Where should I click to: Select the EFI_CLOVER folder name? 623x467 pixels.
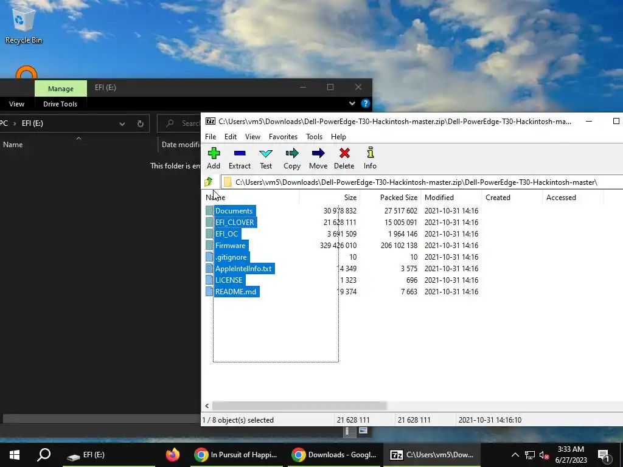pyautogui.click(x=234, y=223)
